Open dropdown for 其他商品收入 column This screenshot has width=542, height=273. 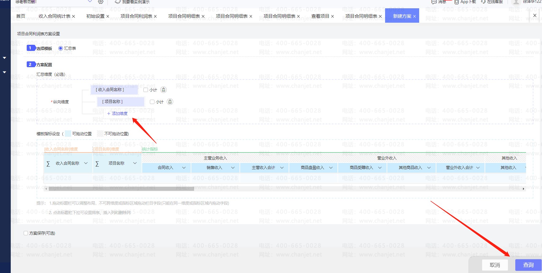tap(429, 167)
